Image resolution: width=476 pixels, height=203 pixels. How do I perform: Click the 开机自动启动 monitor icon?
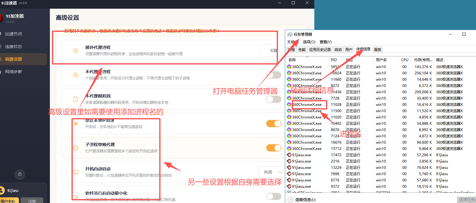point(76,172)
